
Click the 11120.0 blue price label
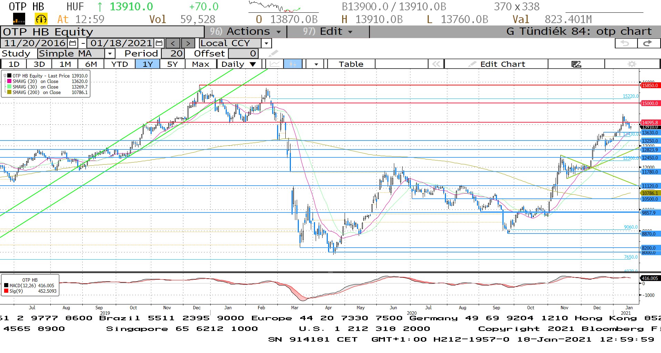tap(650, 186)
